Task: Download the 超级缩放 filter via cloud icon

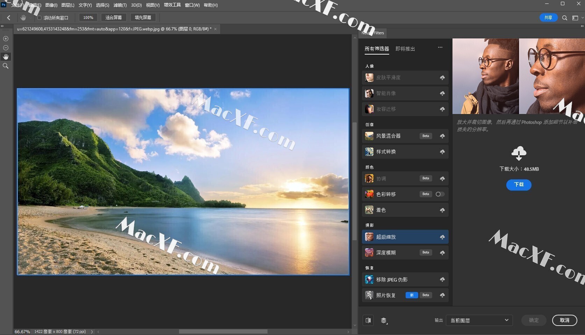Action: tap(442, 237)
